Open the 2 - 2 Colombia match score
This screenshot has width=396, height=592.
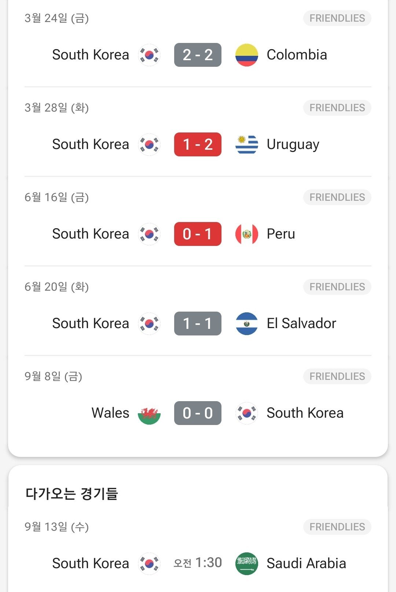point(198,55)
